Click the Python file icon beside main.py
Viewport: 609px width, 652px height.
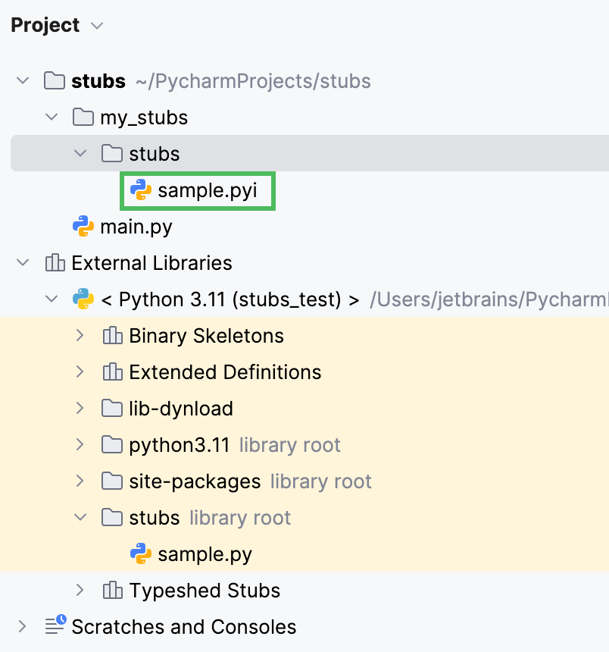coord(82,226)
